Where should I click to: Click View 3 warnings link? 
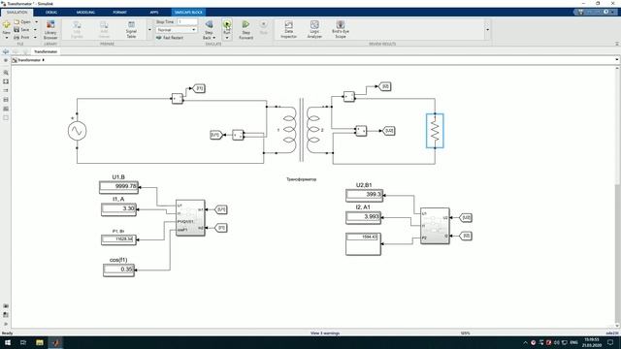(325, 333)
